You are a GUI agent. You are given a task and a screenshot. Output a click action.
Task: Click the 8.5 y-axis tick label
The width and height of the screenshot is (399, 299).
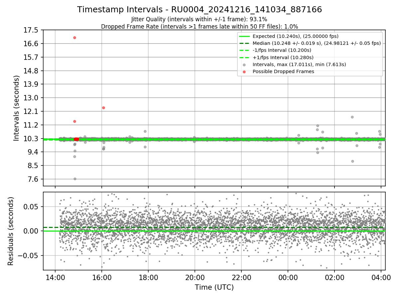coord(33,165)
